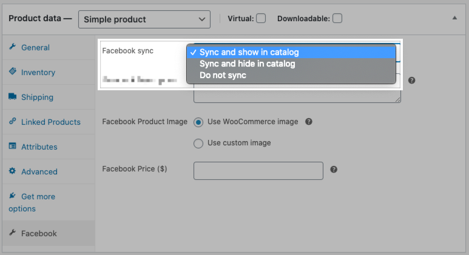Enable the Downloadable checkbox
The width and height of the screenshot is (469, 255).
click(x=337, y=18)
